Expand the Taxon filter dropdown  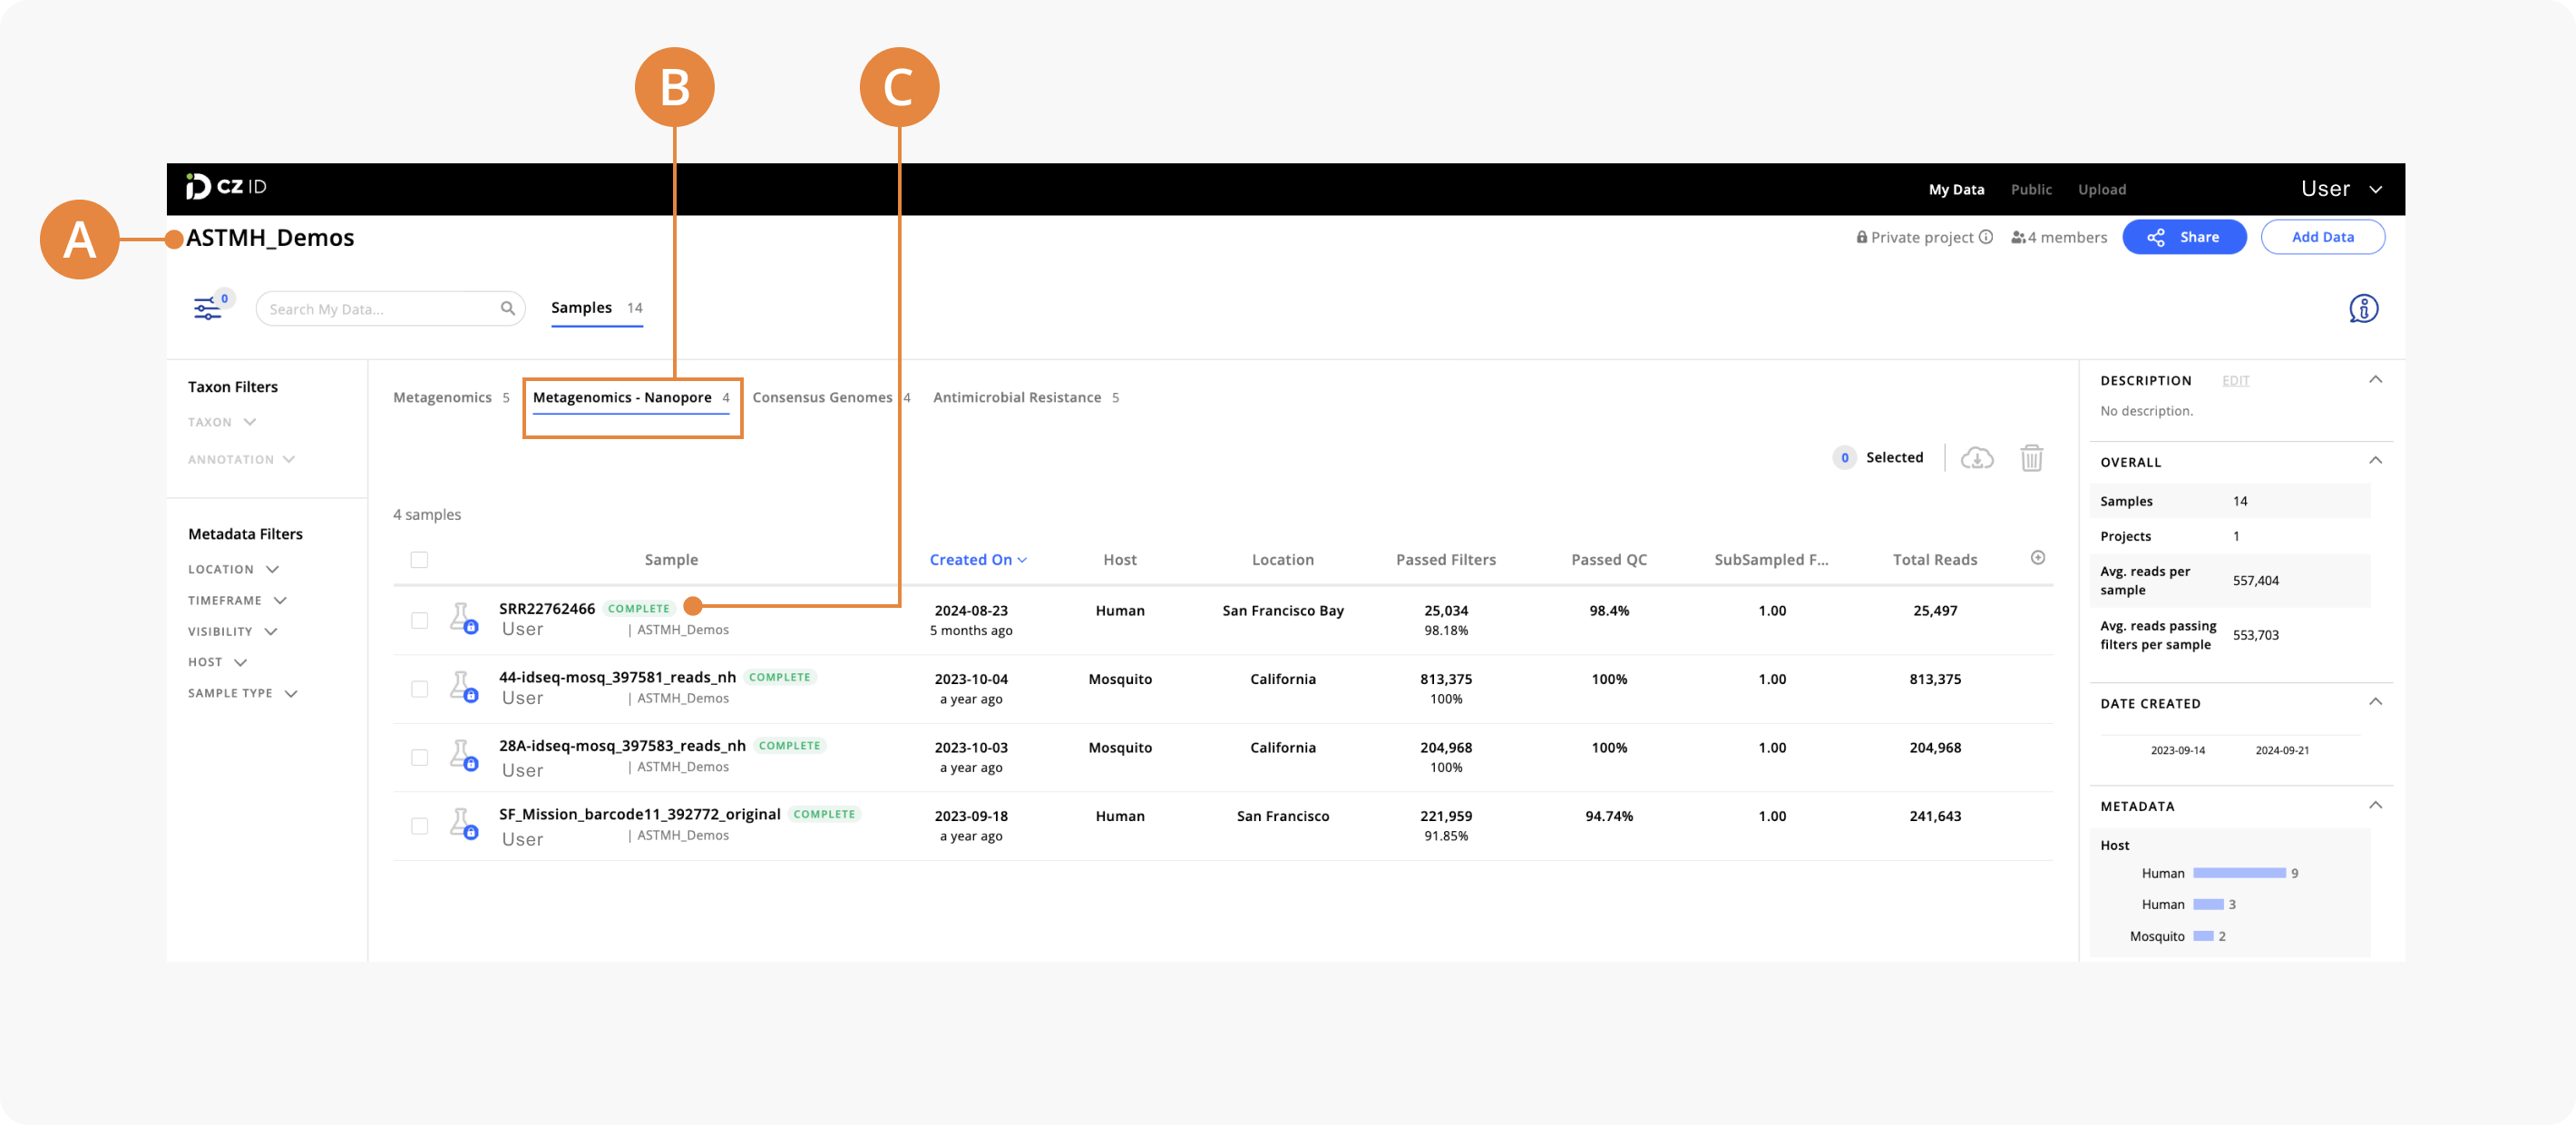coord(222,422)
